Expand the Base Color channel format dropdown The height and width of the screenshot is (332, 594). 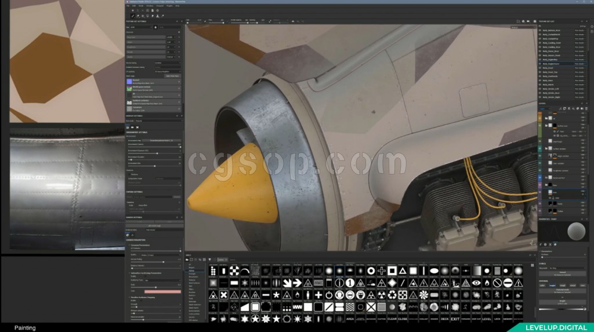pos(172,37)
